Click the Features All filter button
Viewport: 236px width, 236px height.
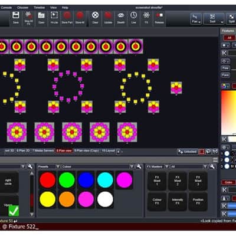(x=229, y=38)
